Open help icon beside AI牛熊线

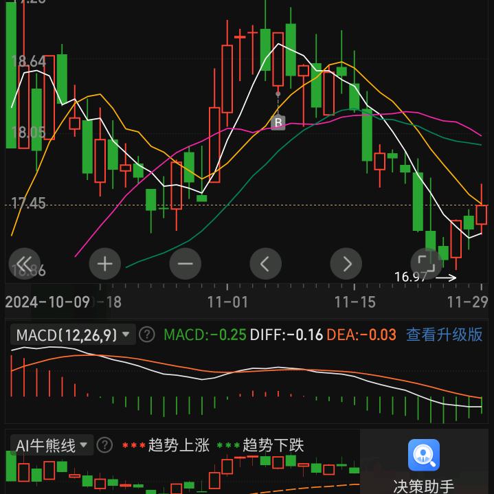pos(104,445)
